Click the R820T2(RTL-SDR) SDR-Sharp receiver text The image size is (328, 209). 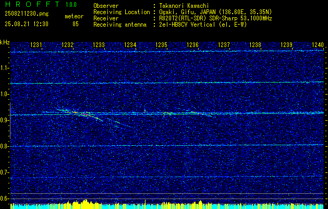pyautogui.click(x=215, y=18)
